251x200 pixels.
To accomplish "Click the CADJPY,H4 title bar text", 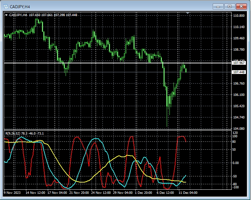I will (x=19, y=6).
